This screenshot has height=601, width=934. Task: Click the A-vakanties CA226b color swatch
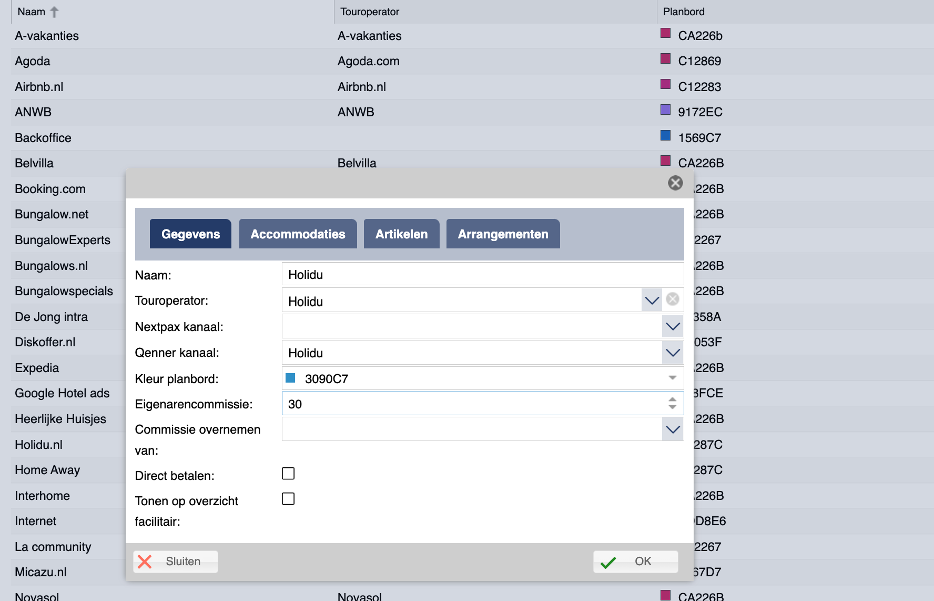[665, 33]
